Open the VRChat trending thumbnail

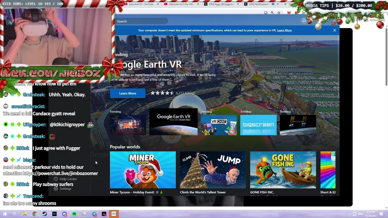tap(219, 125)
